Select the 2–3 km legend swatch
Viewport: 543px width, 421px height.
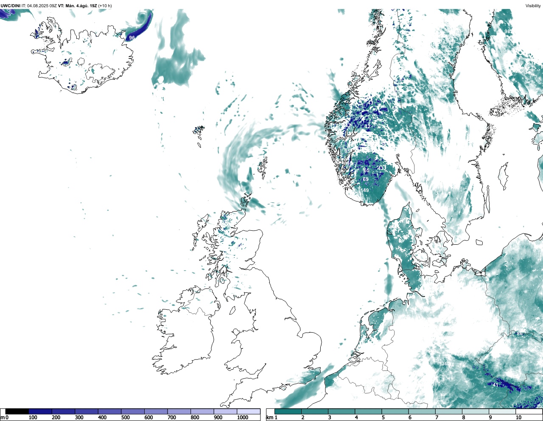(x=315, y=412)
